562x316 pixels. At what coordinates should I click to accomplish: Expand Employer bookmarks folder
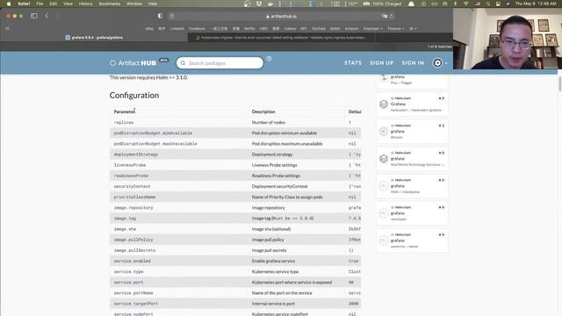[x=372, y=29]
